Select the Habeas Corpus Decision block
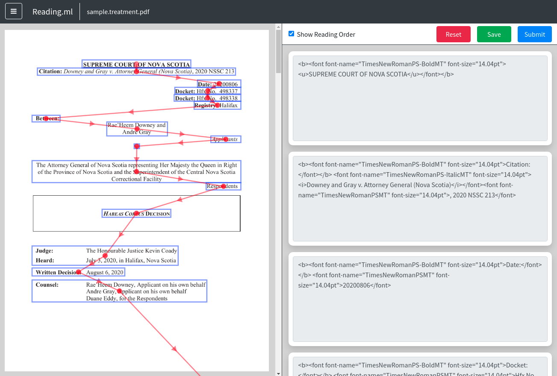This screenshot has height=376, width=557. click(x=136, y=214)
